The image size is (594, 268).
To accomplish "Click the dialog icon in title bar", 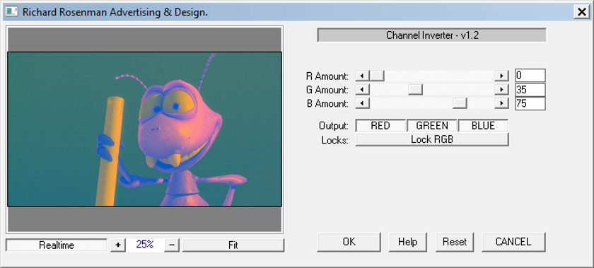I will tap(12, 11).
